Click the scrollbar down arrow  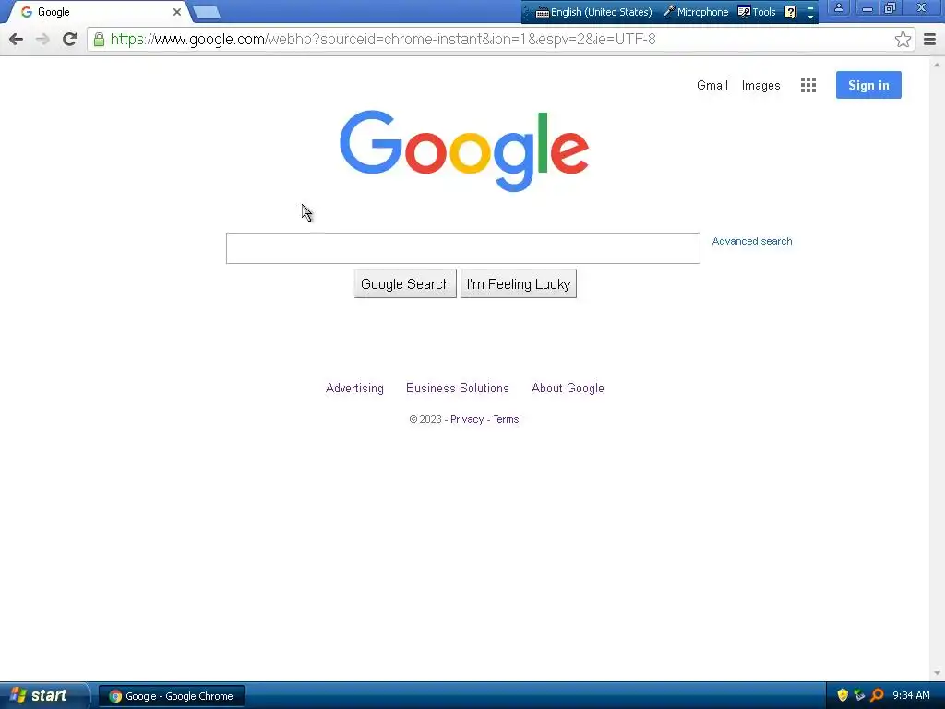[937, 673]
